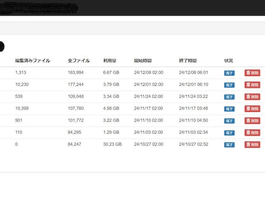
Task: Click the 完了 status badge for 24/12/01
Action: (229, 85)
